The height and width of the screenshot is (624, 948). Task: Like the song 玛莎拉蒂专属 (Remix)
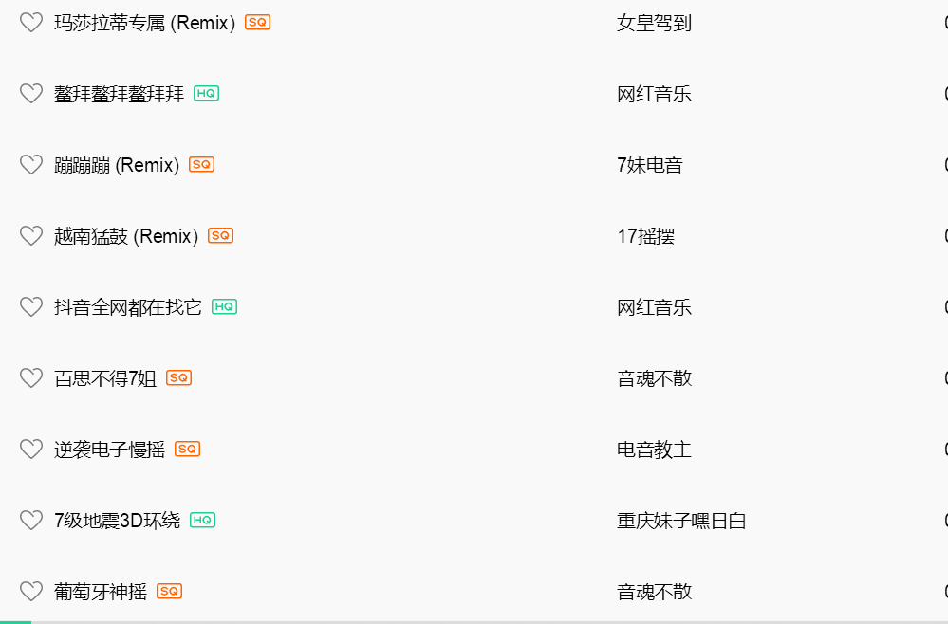31,23
